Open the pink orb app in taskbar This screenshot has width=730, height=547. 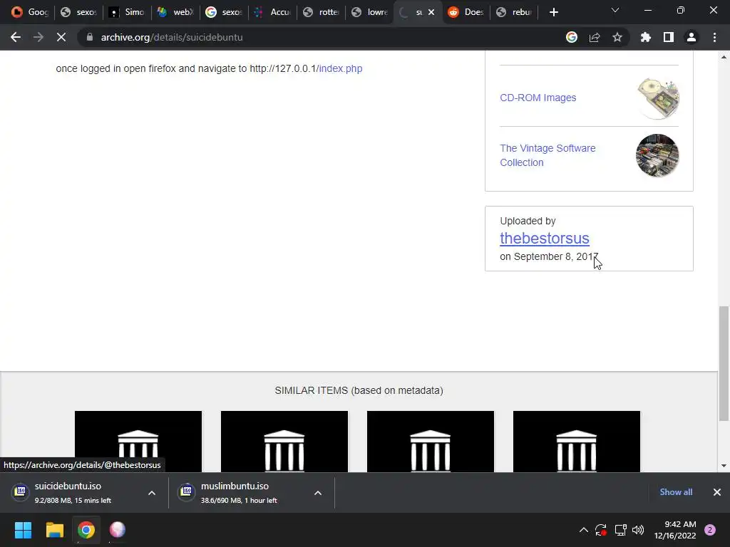point(118,530)
